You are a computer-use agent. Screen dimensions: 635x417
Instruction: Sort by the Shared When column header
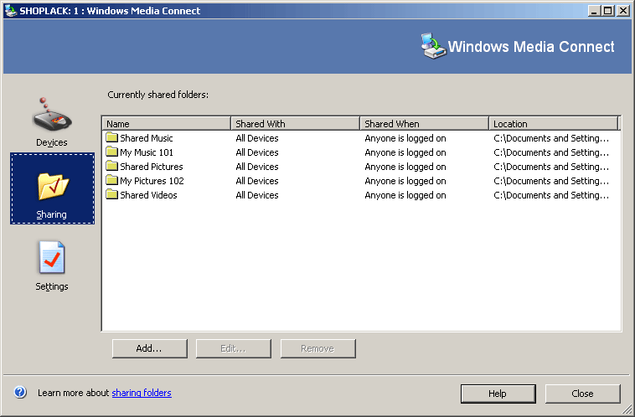(x=424, y=123)
